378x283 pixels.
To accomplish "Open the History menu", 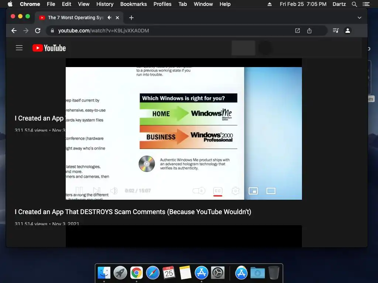I will click(x=105, y=4).
